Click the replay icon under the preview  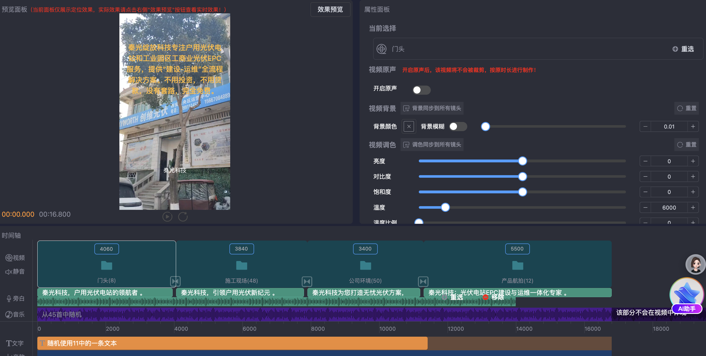coord(183,217)
